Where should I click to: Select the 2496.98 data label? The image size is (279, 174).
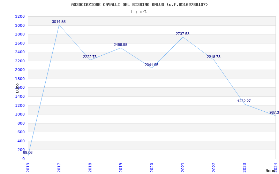point(120,45)
